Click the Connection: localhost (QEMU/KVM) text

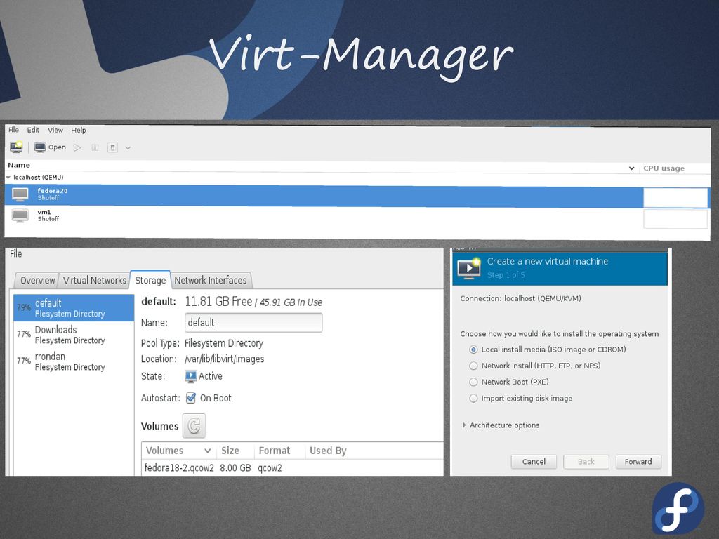pyautogui.click(x=520, y=298)
